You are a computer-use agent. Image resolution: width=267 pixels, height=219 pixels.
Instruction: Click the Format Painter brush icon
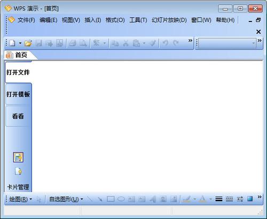click(x=153, y=43)
